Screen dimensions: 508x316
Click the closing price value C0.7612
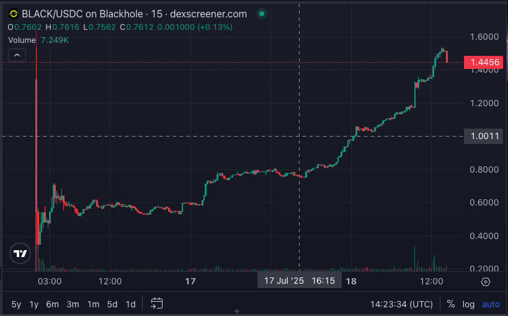pyautogui.click(x=136, y=27)
